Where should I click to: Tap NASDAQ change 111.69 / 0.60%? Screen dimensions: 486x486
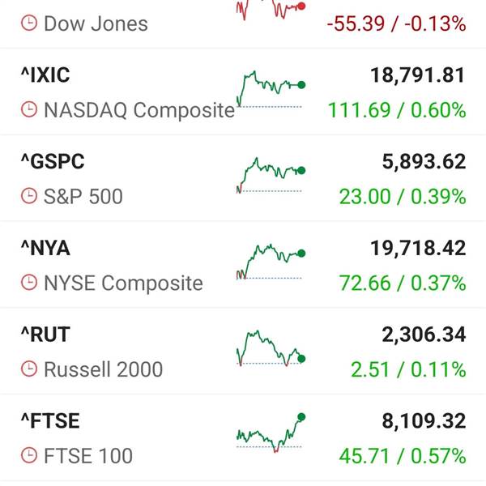(x=397, y=110)
